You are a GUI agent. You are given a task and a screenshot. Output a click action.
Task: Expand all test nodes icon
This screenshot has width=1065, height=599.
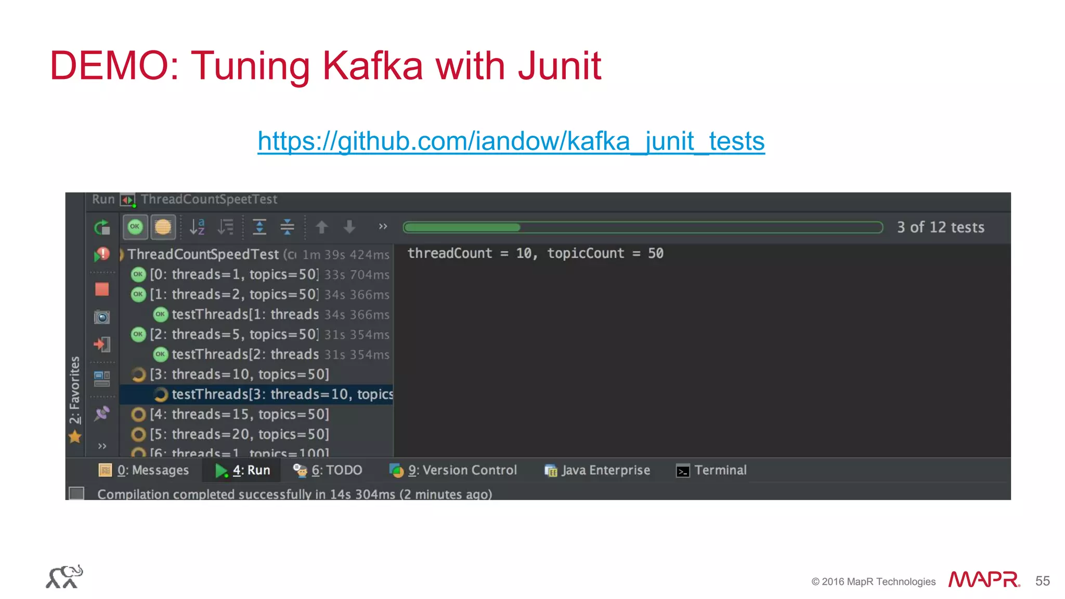259,227
